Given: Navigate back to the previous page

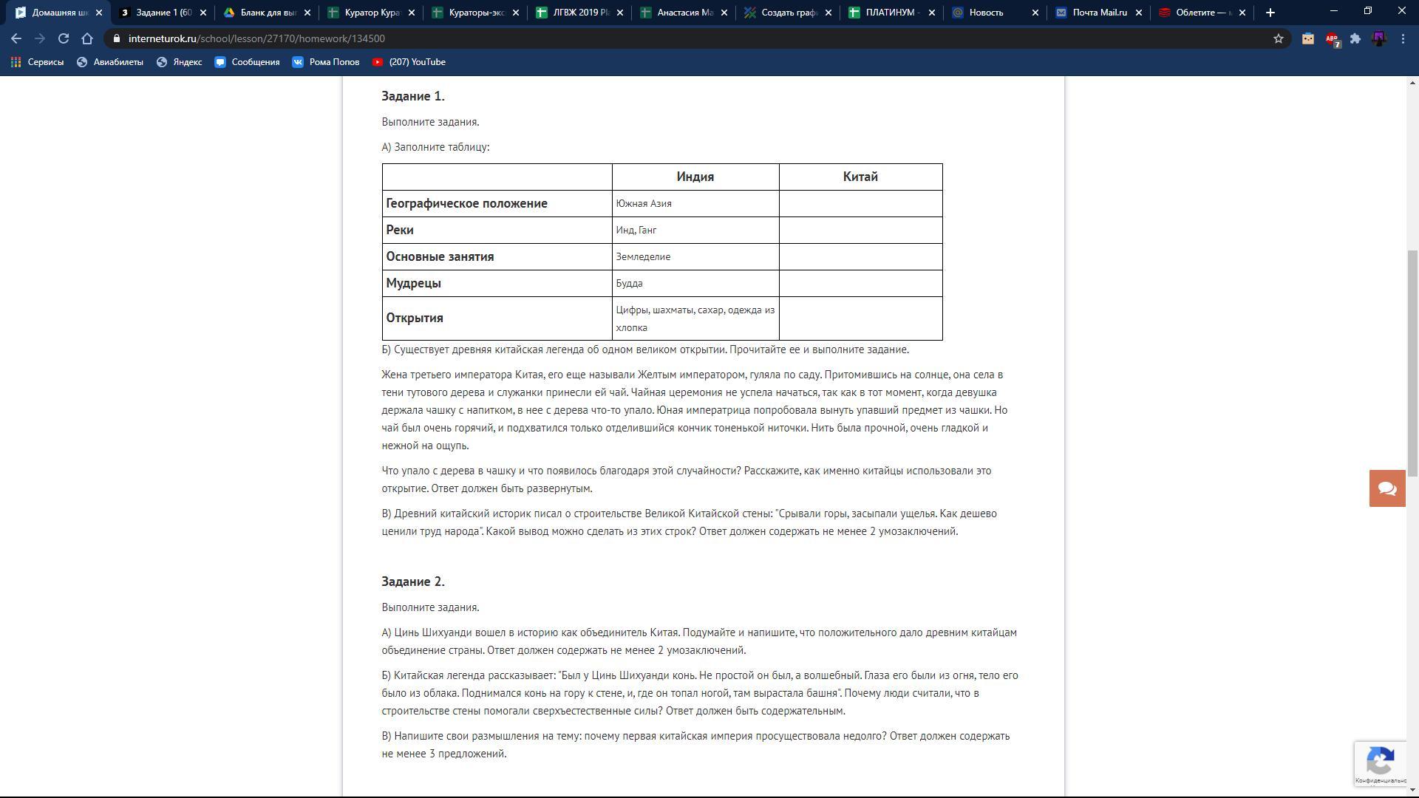Looking at the screenshot, I should 16,38.
